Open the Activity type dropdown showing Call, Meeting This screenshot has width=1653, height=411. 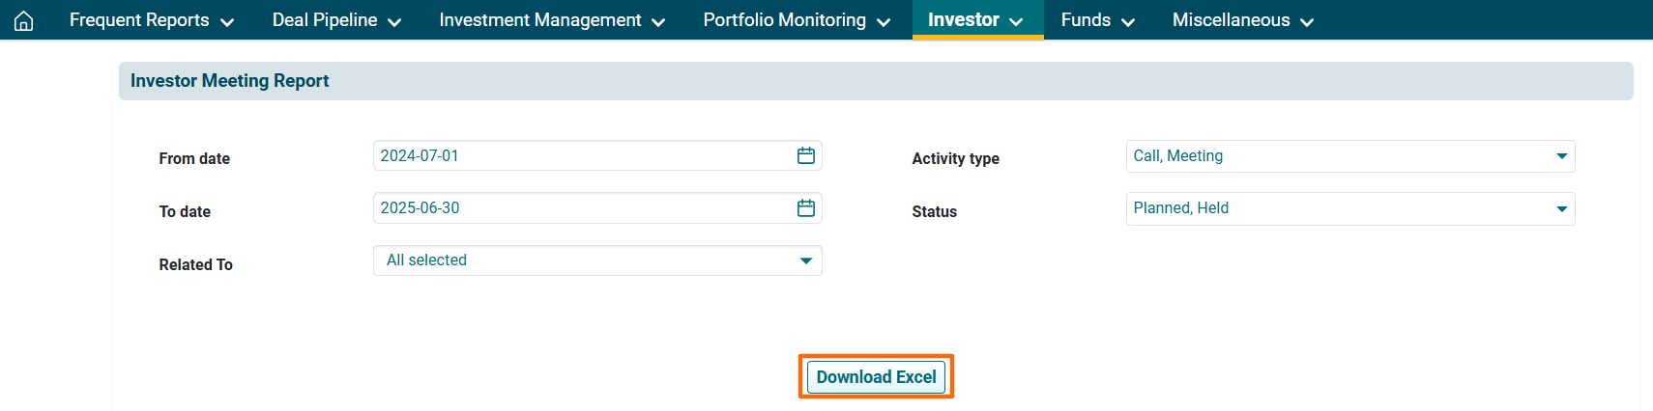[1349, 156]
